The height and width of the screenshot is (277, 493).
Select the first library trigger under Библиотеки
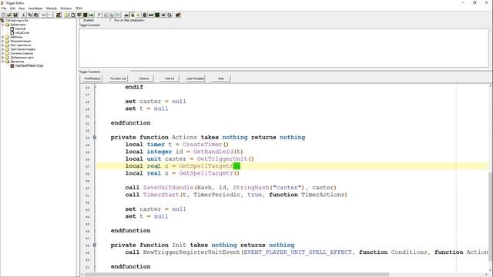point(21,28)
